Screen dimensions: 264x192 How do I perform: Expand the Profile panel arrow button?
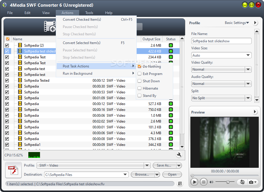(255, 23)
